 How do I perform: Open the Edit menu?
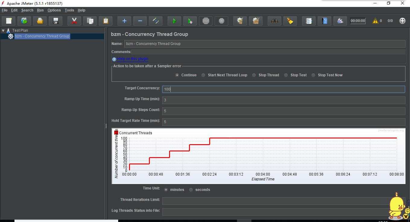(14, 10)
